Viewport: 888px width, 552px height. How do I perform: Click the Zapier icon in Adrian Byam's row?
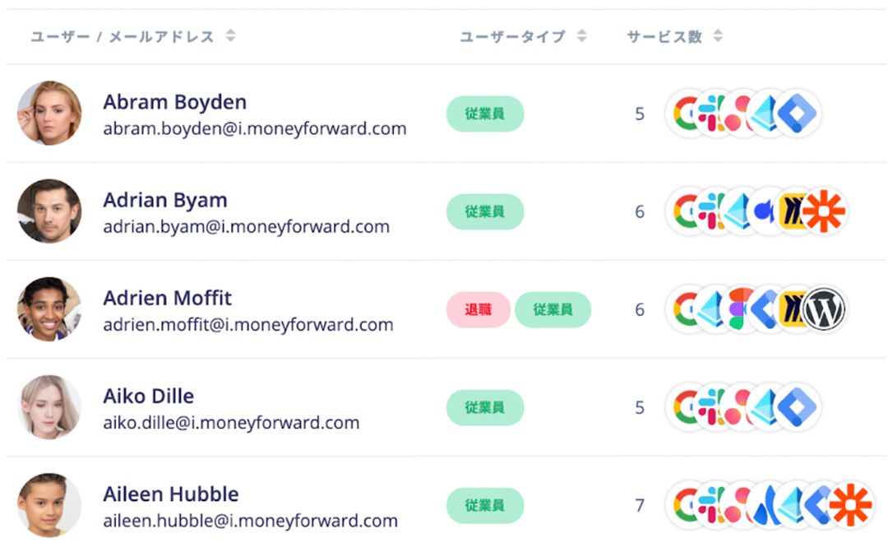824,211
